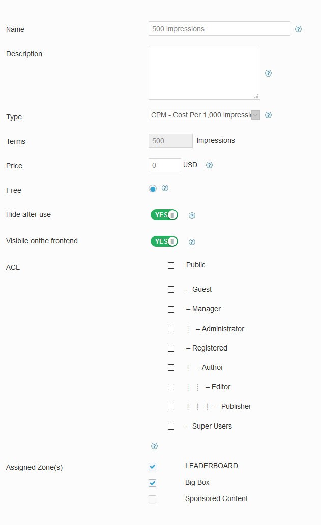The image size is (321, 525).
Task: Toggle the Visible on the frontend switch
Action: click(x=164, y=241)
